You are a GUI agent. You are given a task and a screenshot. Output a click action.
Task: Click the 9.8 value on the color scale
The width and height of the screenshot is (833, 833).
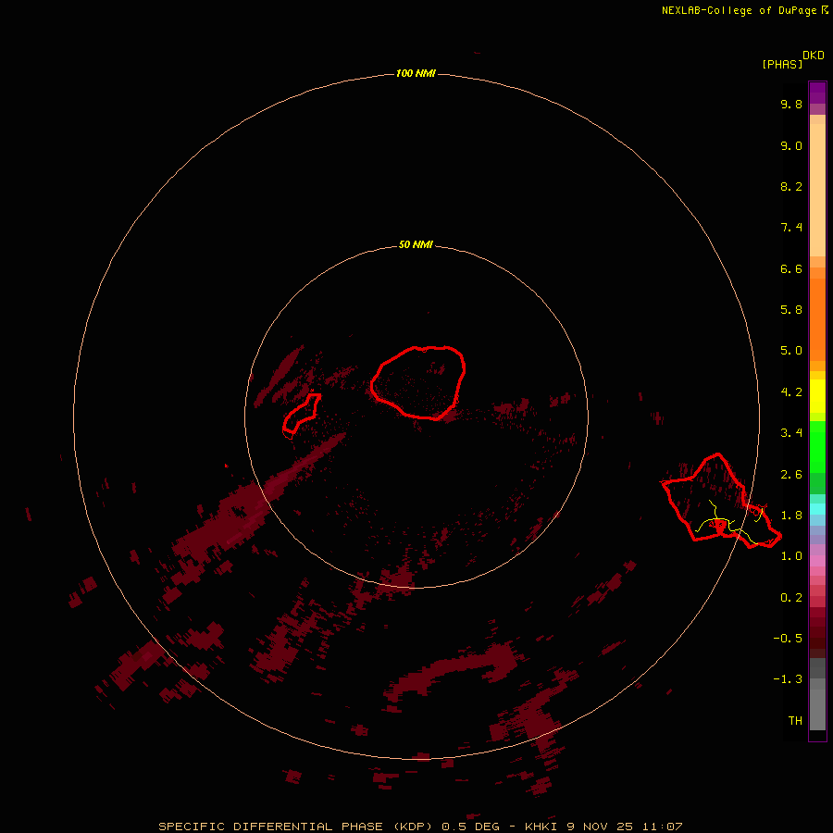791,104
